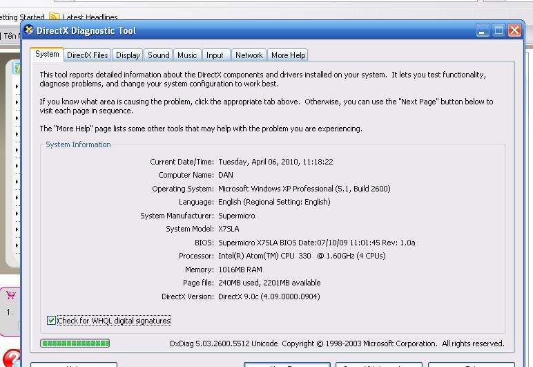Click the Memory value 1016MB RAM

pyautogui.click(x=240, y=270)
